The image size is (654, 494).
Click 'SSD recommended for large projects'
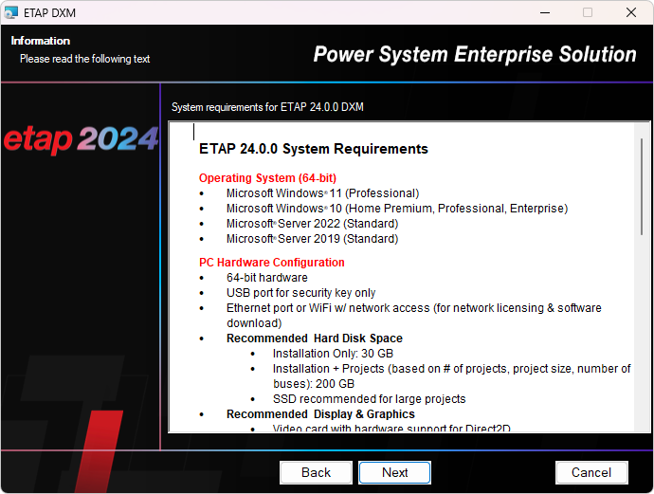[369, 399]
